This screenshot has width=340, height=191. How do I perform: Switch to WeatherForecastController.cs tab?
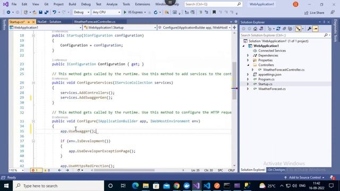[95, 22]
